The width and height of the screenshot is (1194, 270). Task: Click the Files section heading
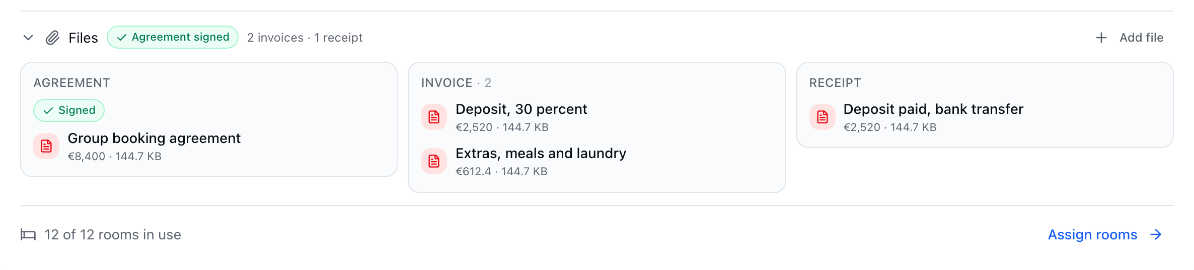tap(83, 38)
